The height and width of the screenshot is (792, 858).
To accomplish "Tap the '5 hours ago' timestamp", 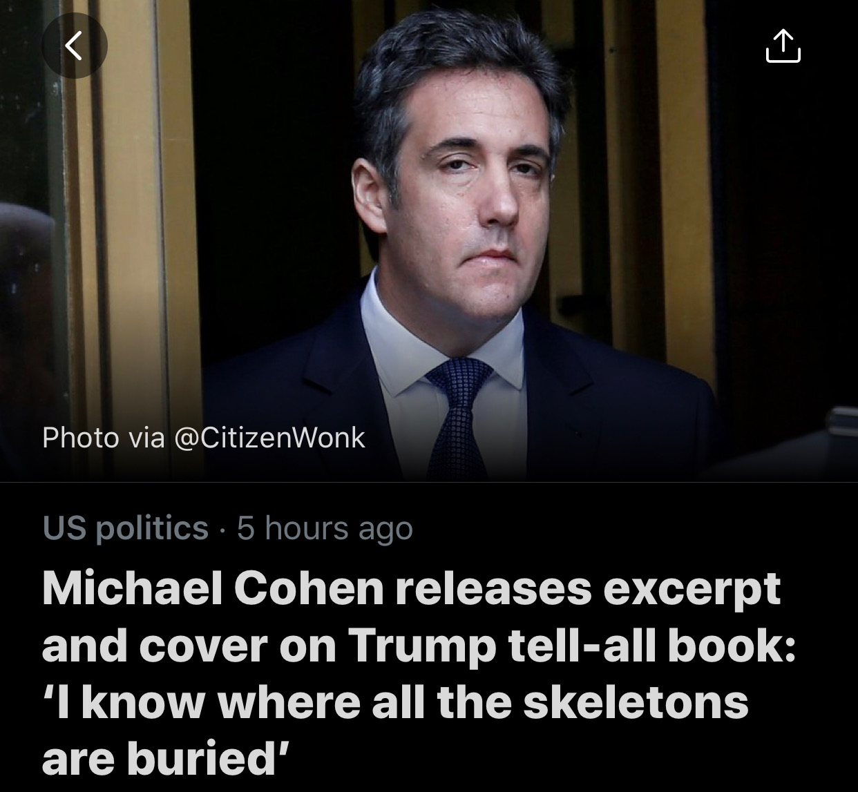I will (x=325, y=529).
